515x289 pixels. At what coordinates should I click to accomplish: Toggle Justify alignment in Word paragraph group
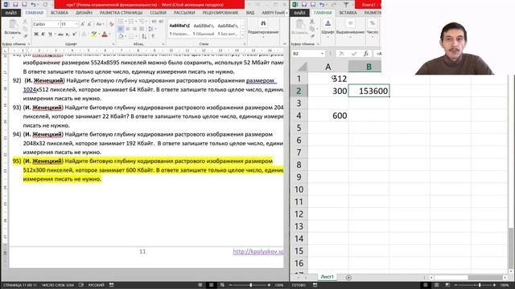point(142,29)
